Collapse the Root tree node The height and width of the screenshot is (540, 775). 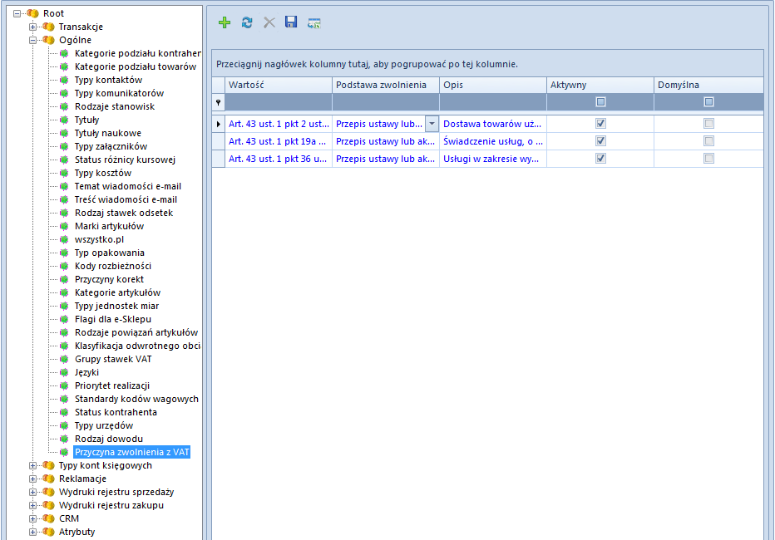click(17, 14)
